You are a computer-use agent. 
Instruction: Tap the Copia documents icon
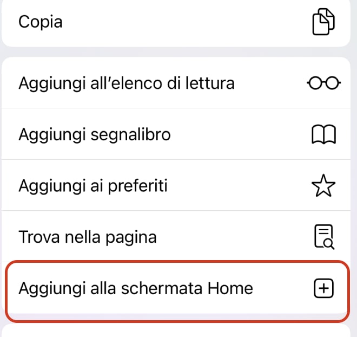click(x=323, y=23)
